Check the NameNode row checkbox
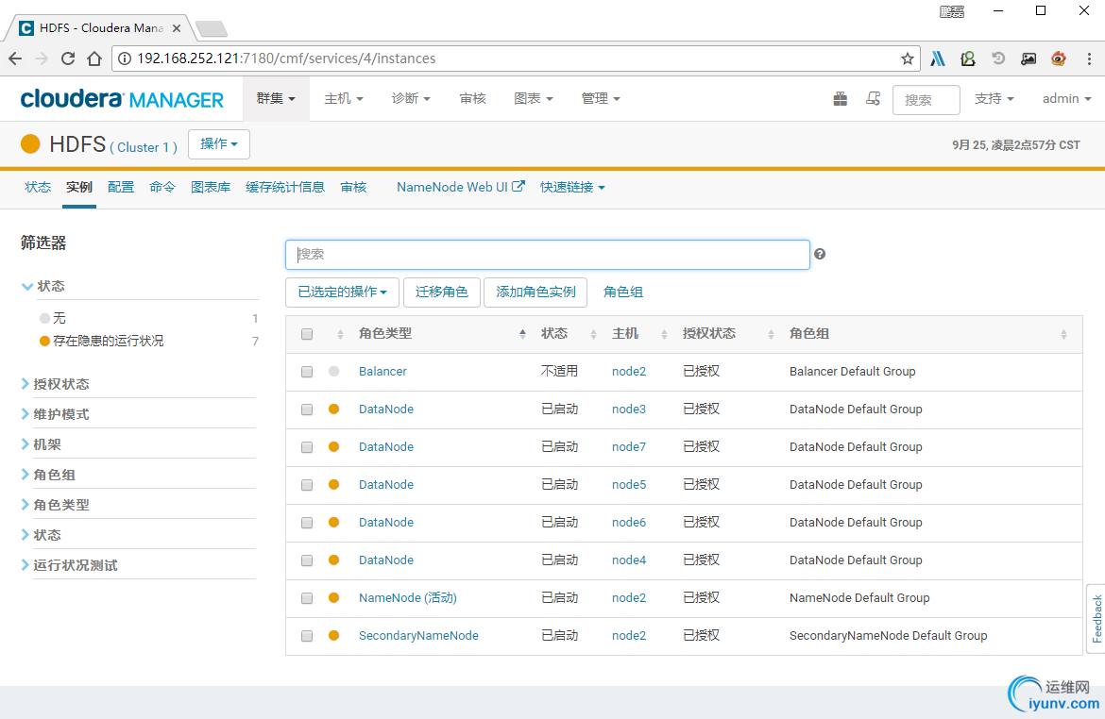This screenshot has height=719, width=1105. 307,598
